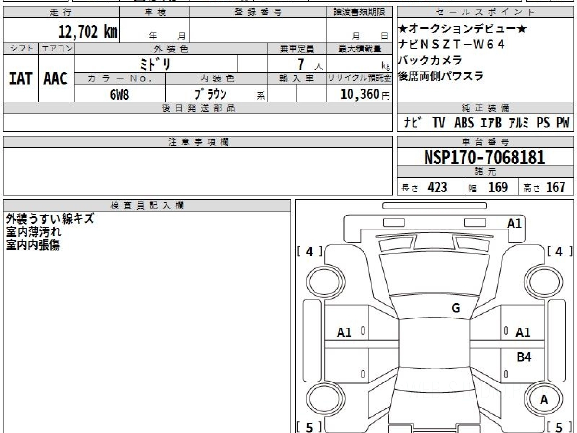Click the G mark on windshield

pos(456,308)
